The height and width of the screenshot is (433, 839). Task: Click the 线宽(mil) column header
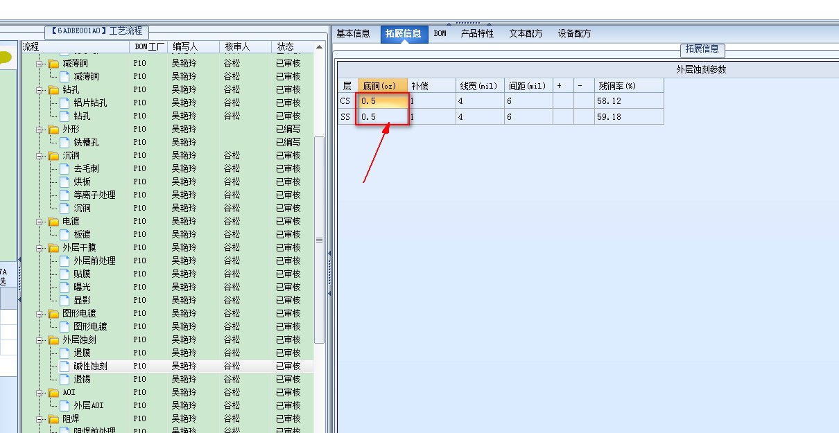pyautogui.click(x=480, y=86)
